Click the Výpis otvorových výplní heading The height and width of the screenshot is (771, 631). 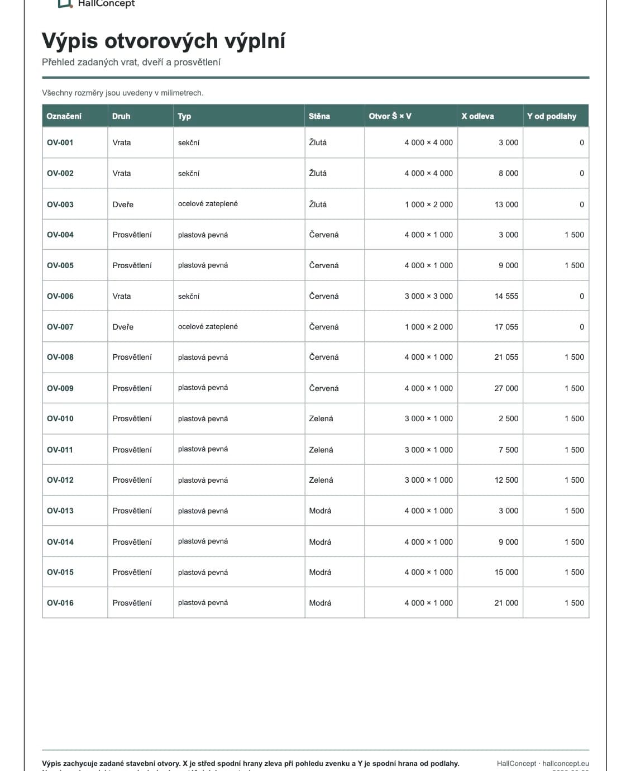coord(164,41)
